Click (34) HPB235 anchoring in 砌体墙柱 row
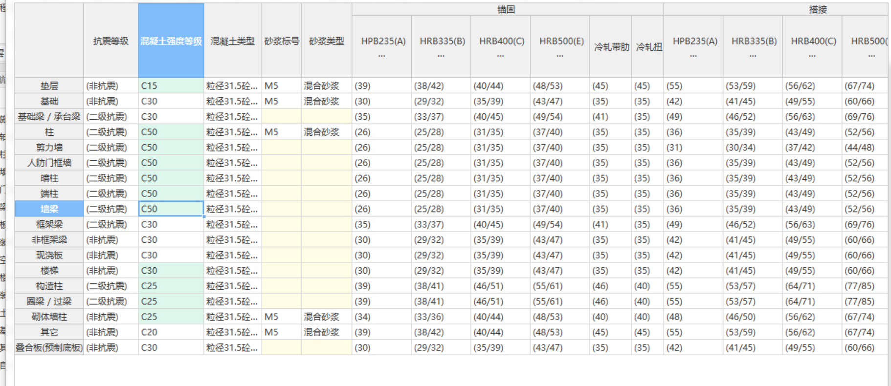The width and height of the screenshot is (891, 386). click(382, 317)
